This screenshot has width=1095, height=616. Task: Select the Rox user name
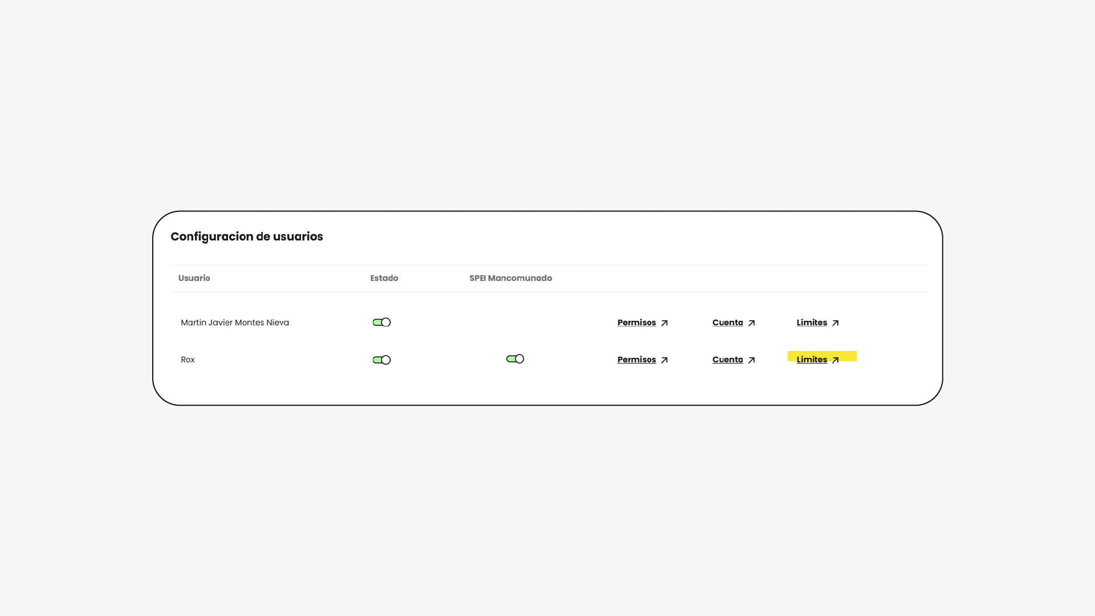coord(188,360)
